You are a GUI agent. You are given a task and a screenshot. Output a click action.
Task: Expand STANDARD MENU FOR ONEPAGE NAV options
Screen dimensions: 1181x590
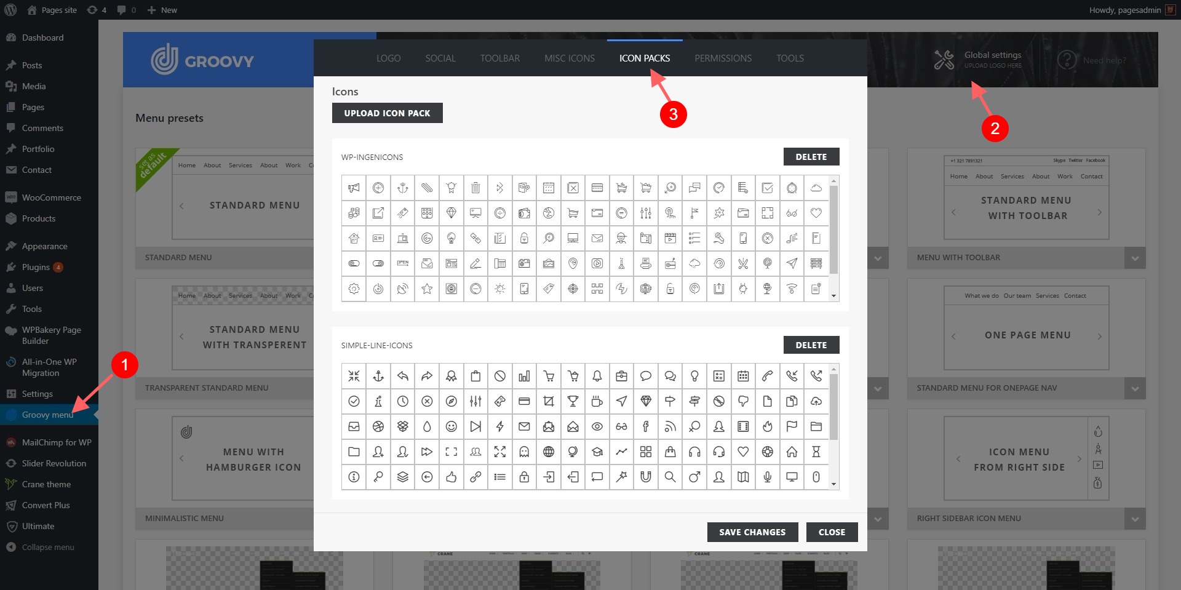coord(1135,388)
